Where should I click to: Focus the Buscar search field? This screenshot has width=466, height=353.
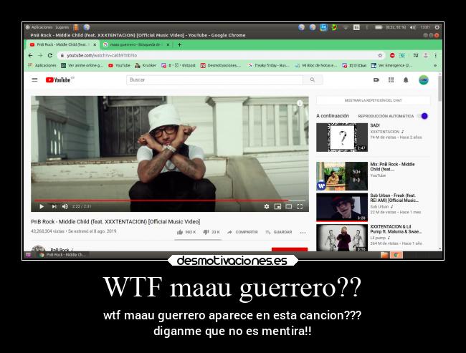214,80
